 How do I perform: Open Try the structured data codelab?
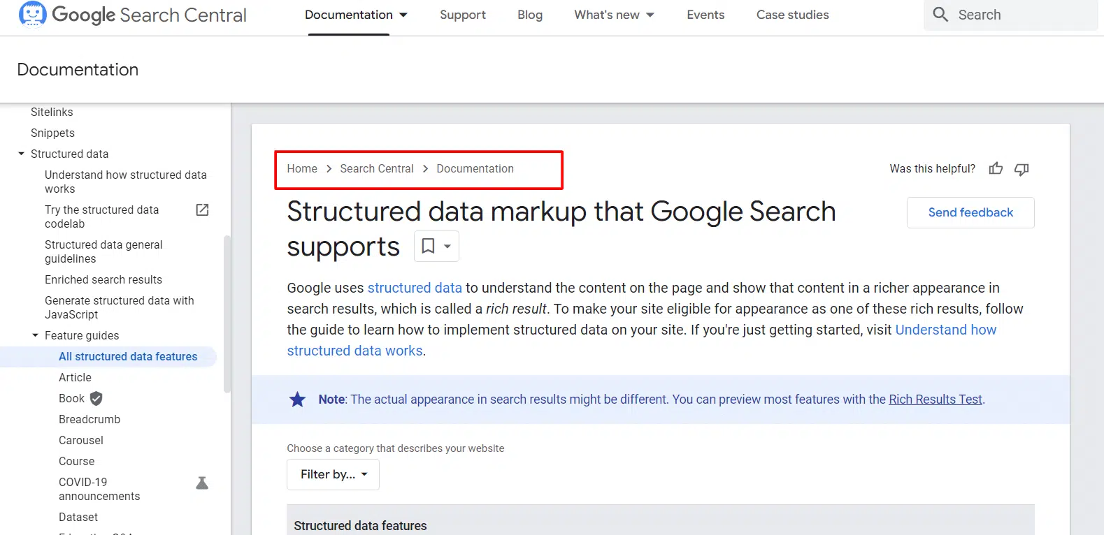click(x=102, y=217)
